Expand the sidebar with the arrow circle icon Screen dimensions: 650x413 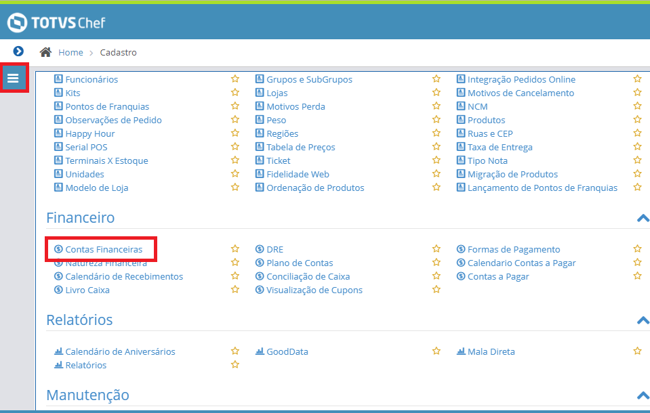pos(18,51)
